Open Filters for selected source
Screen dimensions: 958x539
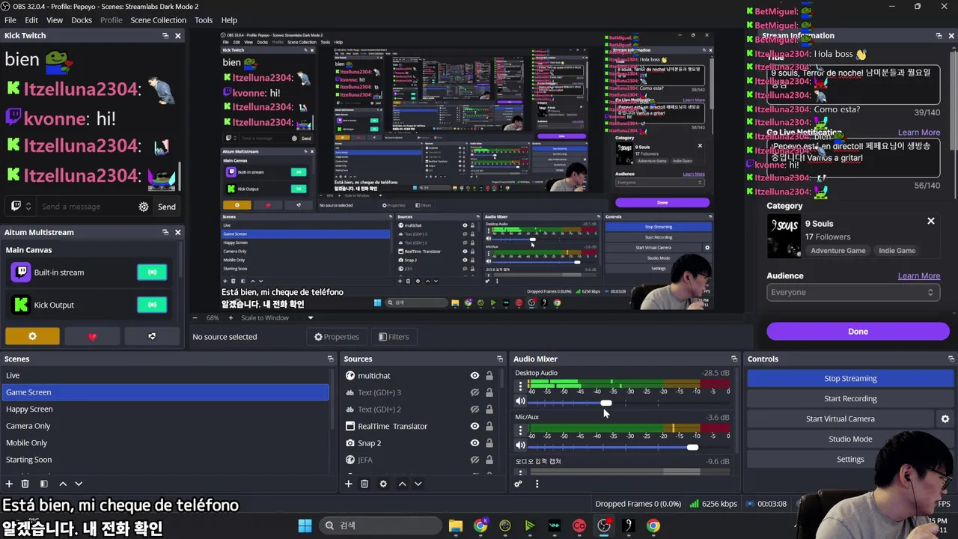394,337
